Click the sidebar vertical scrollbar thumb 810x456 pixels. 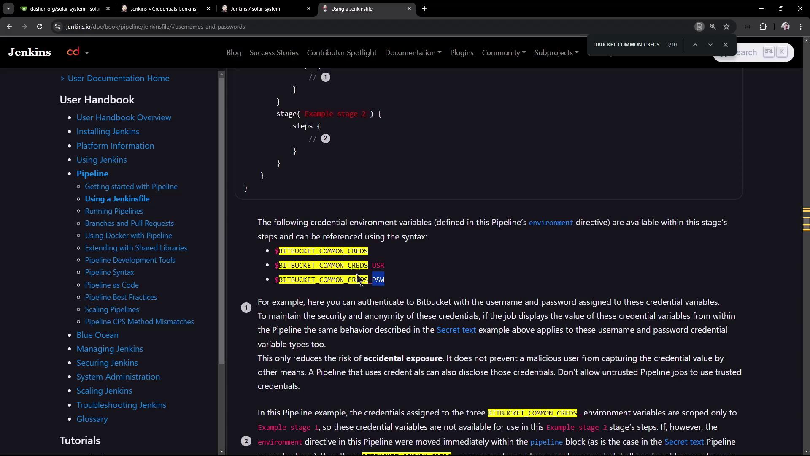click(221, 220)
